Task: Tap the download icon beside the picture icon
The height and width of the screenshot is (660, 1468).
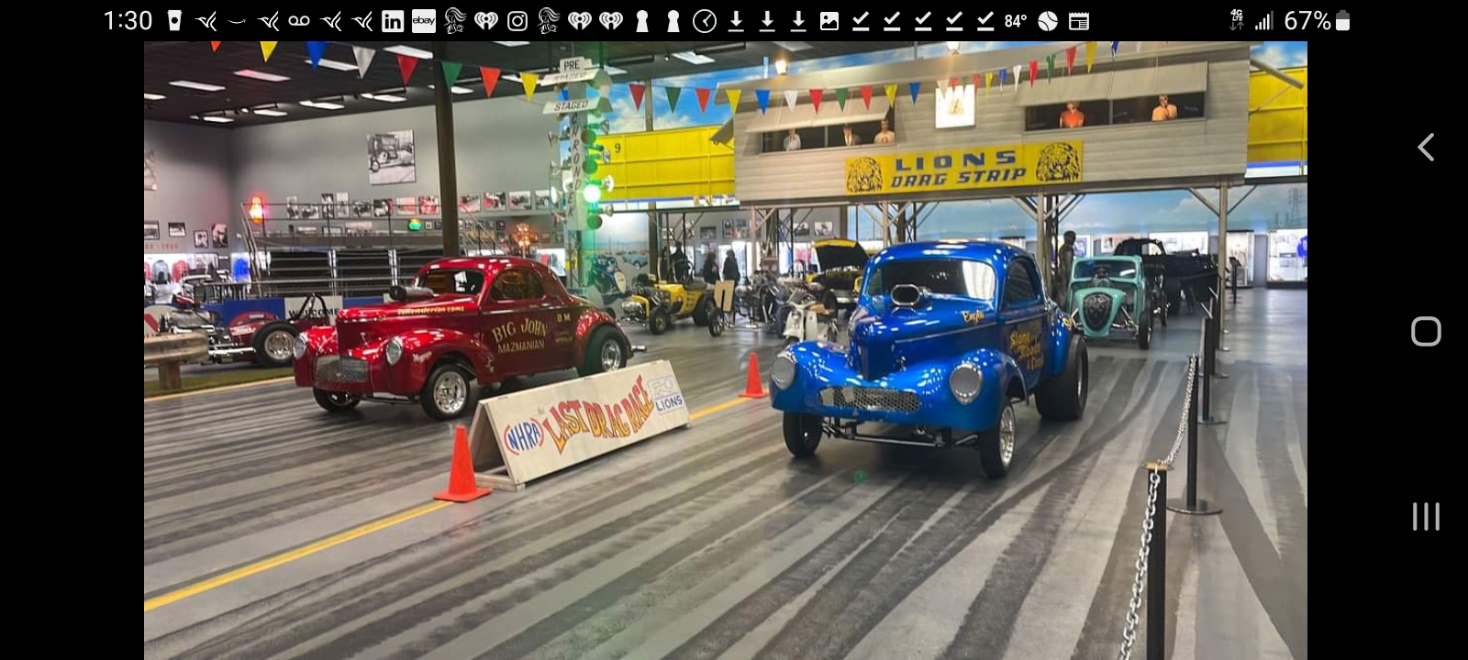Action: pyautogui.click(x=798, y=21)
